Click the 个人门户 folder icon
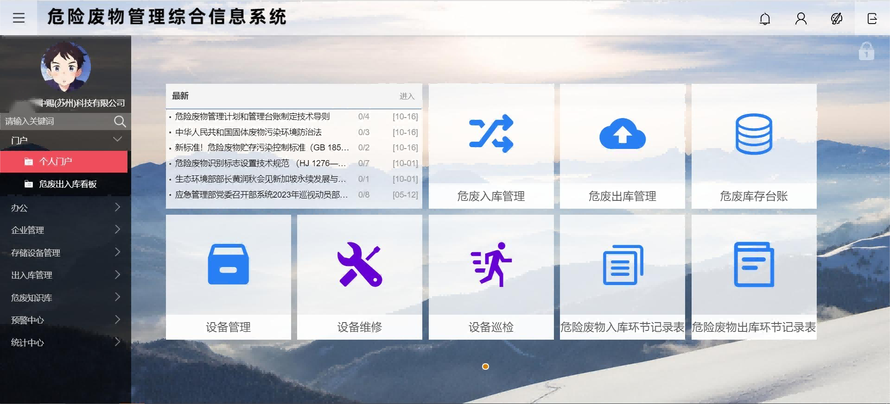Screen dimensions: 890x404 point(29,162)
